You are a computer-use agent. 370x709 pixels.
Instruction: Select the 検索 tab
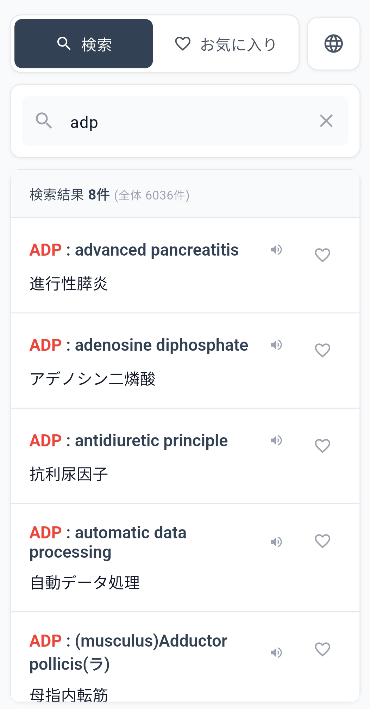coord(83,43)
